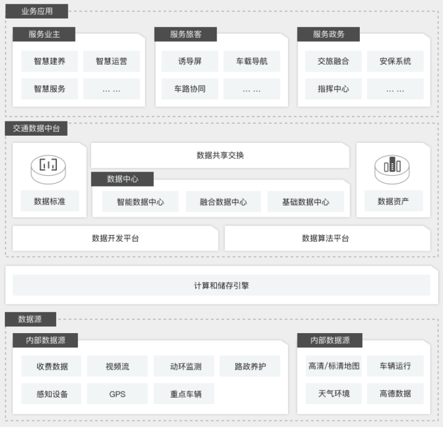Open the 重点车辆 box

184,394
